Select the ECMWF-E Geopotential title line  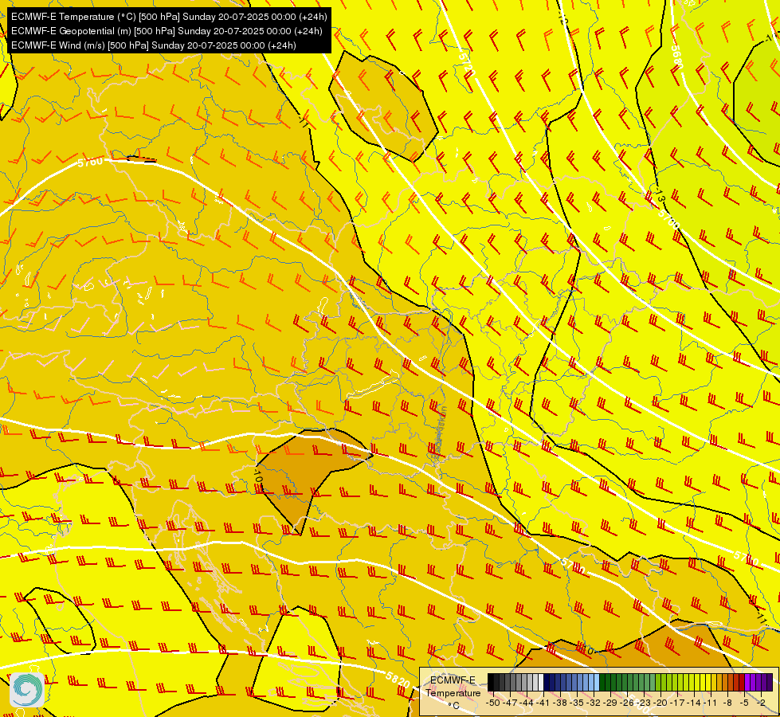point(167,31)
